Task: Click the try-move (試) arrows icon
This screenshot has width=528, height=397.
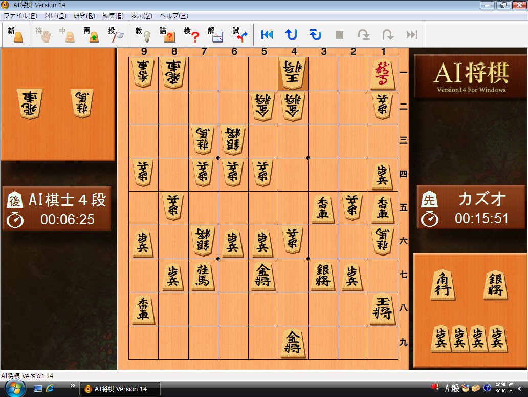Action: click(240, 35)
